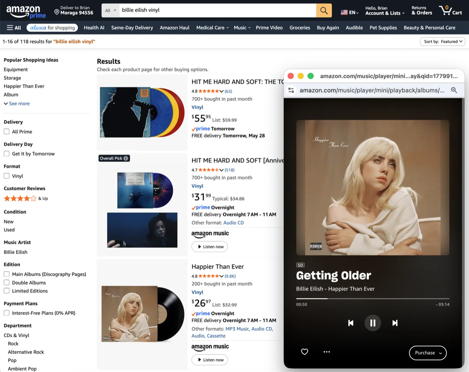
Task: Open Audible nav item
Action: click(x=354, y=28)
